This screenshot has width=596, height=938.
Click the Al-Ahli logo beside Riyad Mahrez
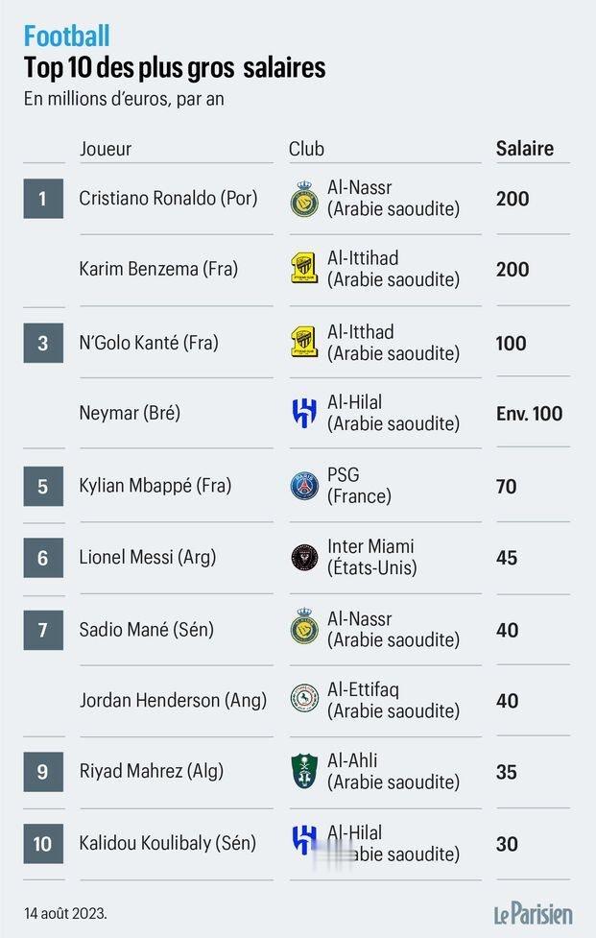click(304, 771)
